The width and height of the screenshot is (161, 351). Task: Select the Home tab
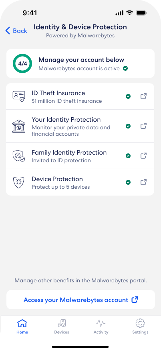click(x=22, y=327)
